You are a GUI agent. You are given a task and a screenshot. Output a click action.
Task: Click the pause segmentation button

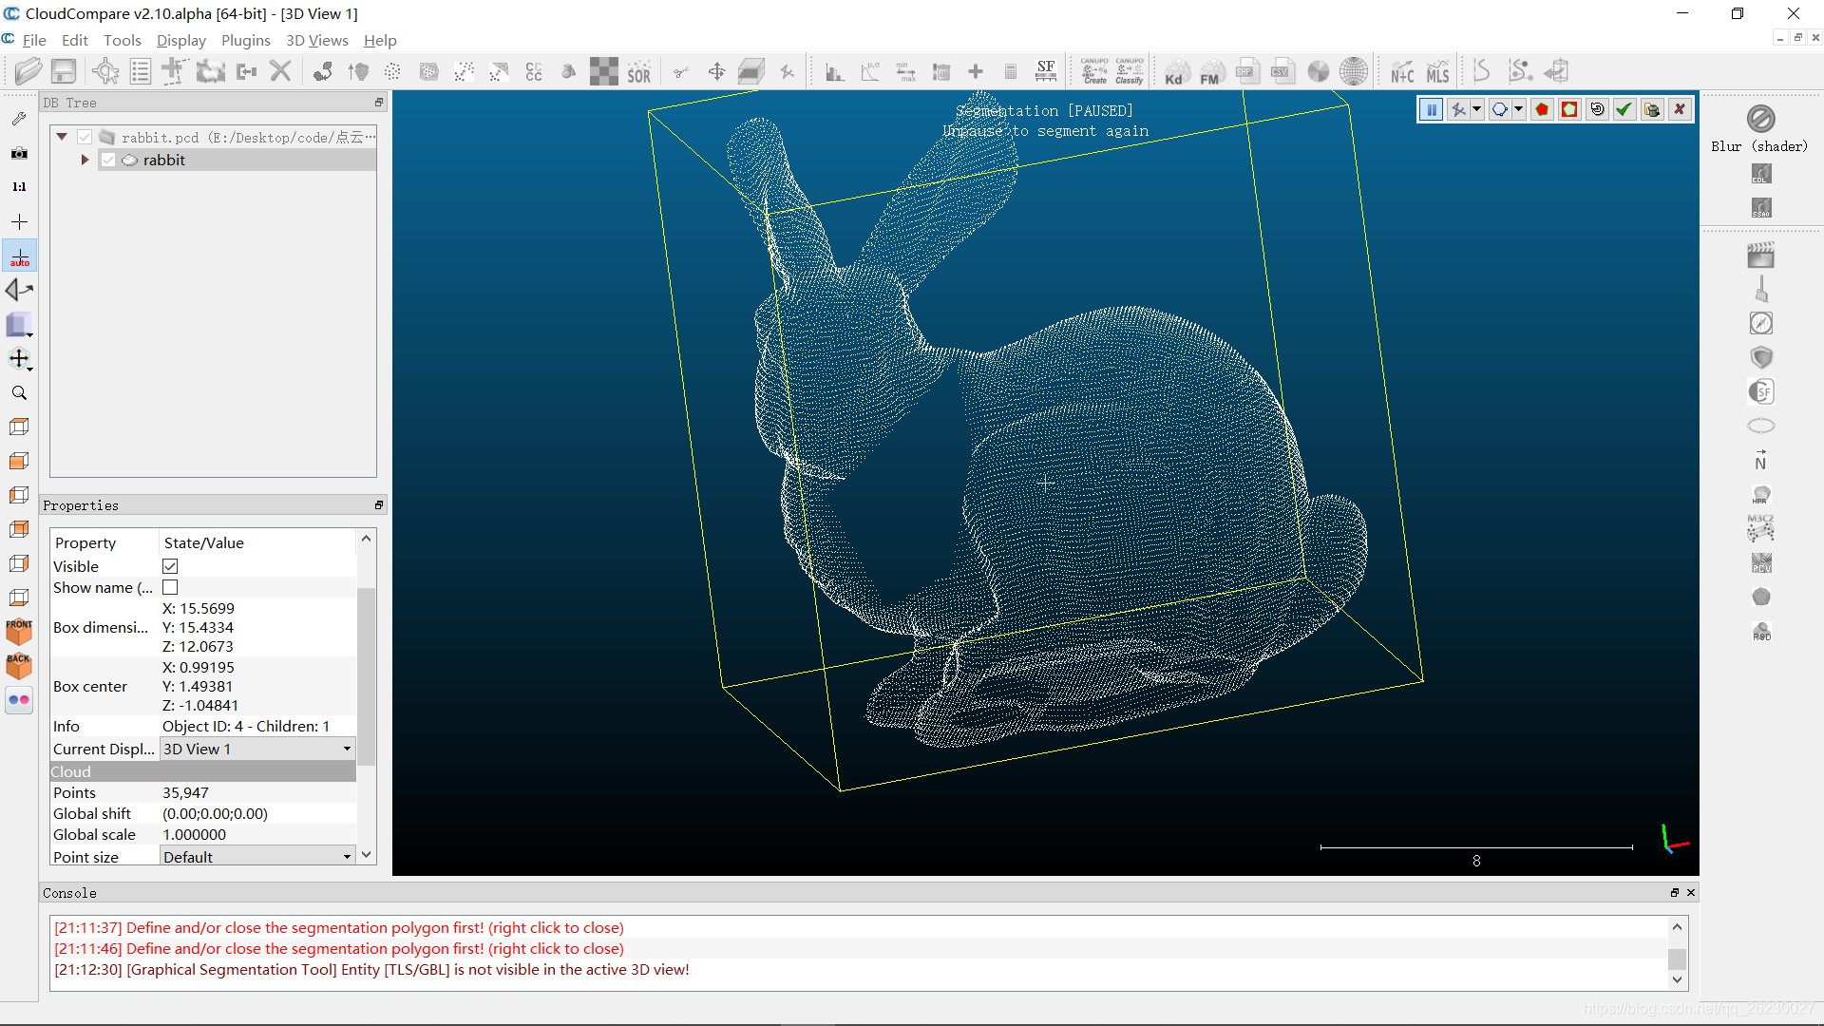coord(1431,109)
